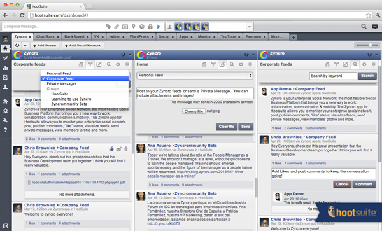
Task: Click the browser reload button
Action: 22,15
